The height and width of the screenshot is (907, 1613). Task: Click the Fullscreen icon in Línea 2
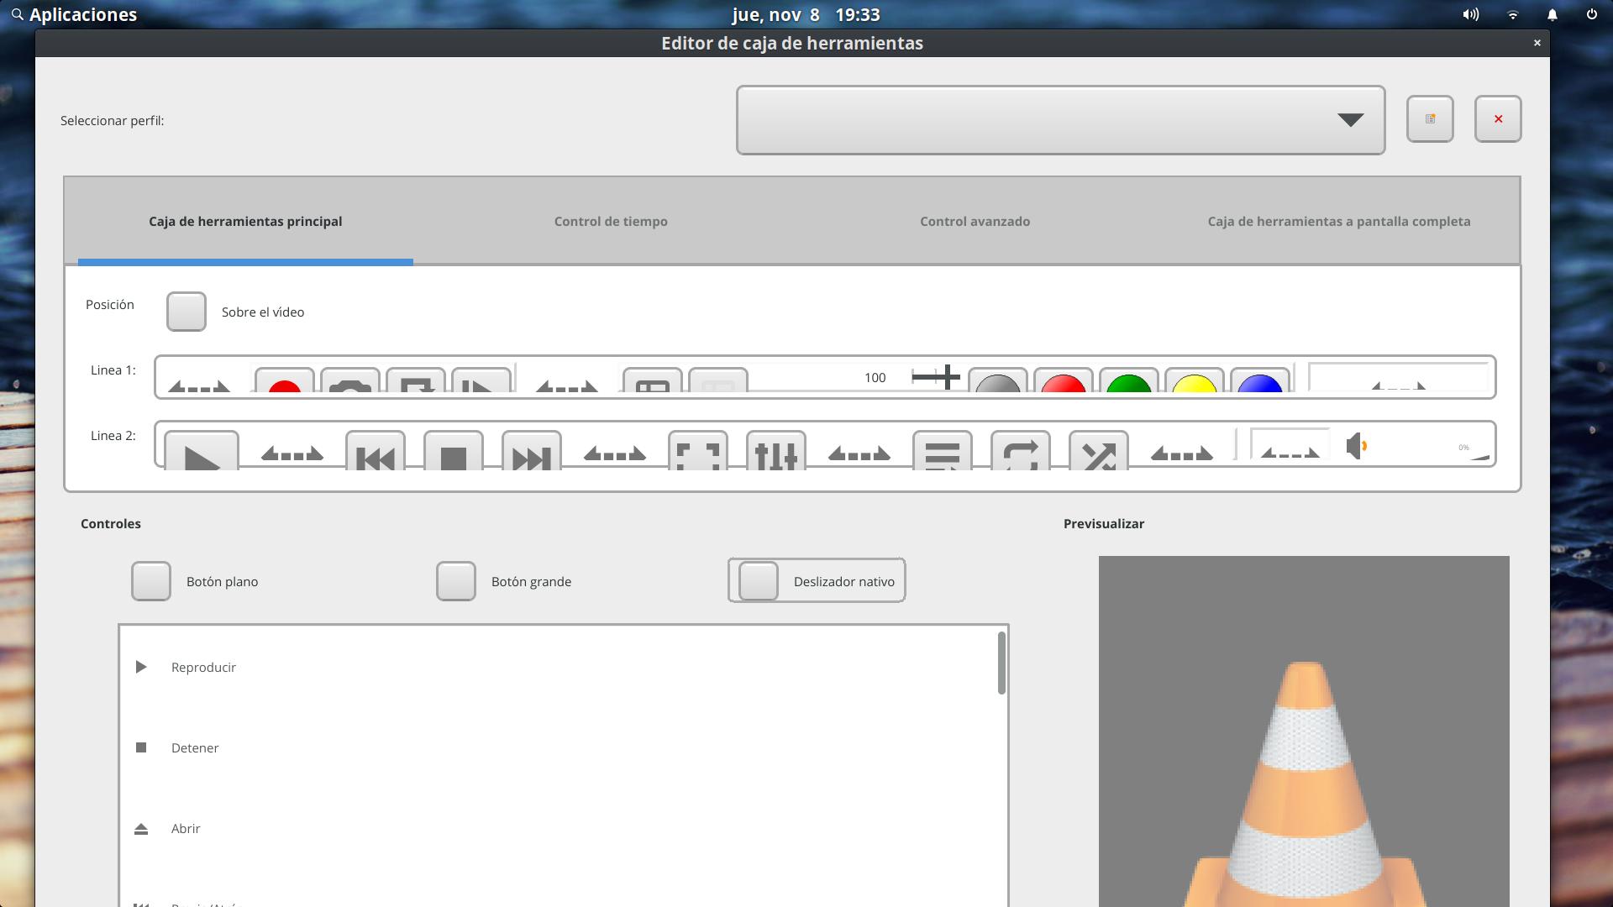tap(698, 455)
